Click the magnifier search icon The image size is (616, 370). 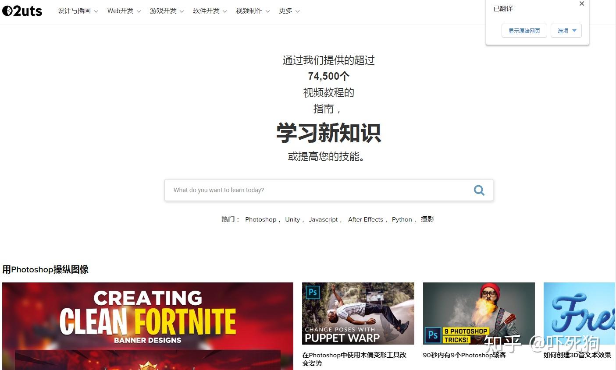[x=479, y=190]
